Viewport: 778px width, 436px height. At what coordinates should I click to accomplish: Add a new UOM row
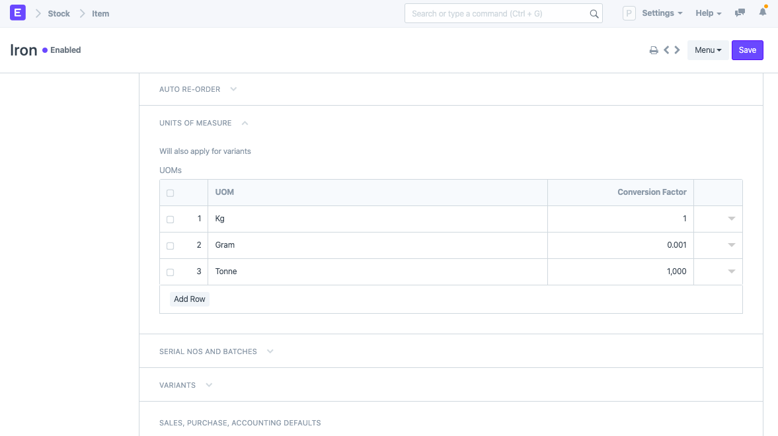(190, 299)
